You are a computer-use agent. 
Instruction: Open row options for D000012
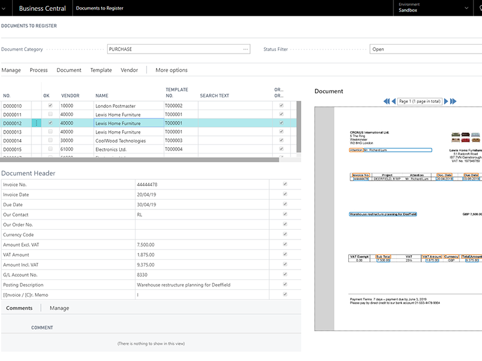[x=36, y=123]
